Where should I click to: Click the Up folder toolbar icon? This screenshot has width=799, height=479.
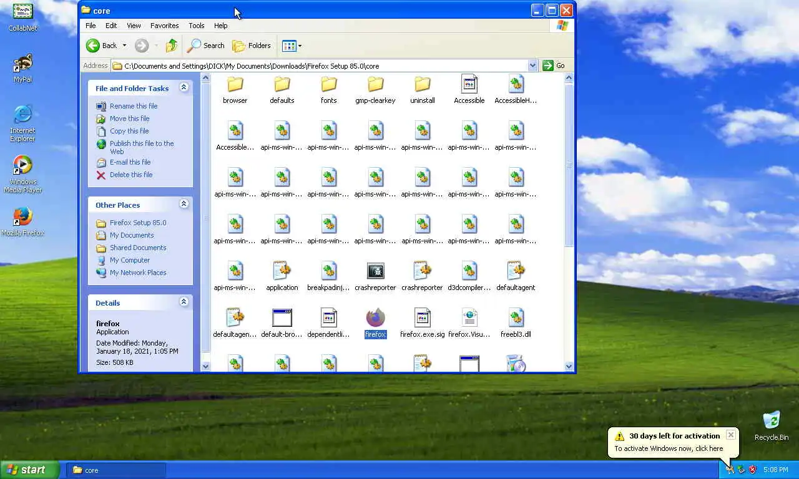(172, 46)
